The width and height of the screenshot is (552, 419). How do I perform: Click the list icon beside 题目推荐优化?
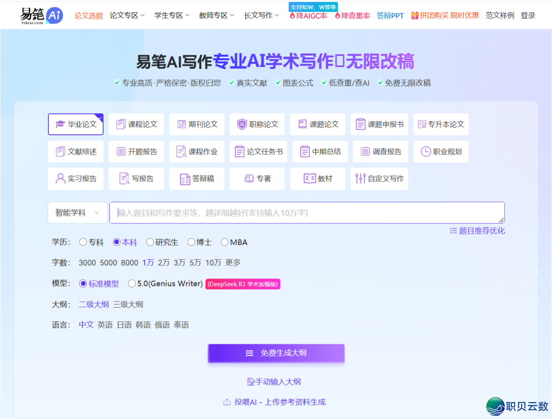click(453, 231)
